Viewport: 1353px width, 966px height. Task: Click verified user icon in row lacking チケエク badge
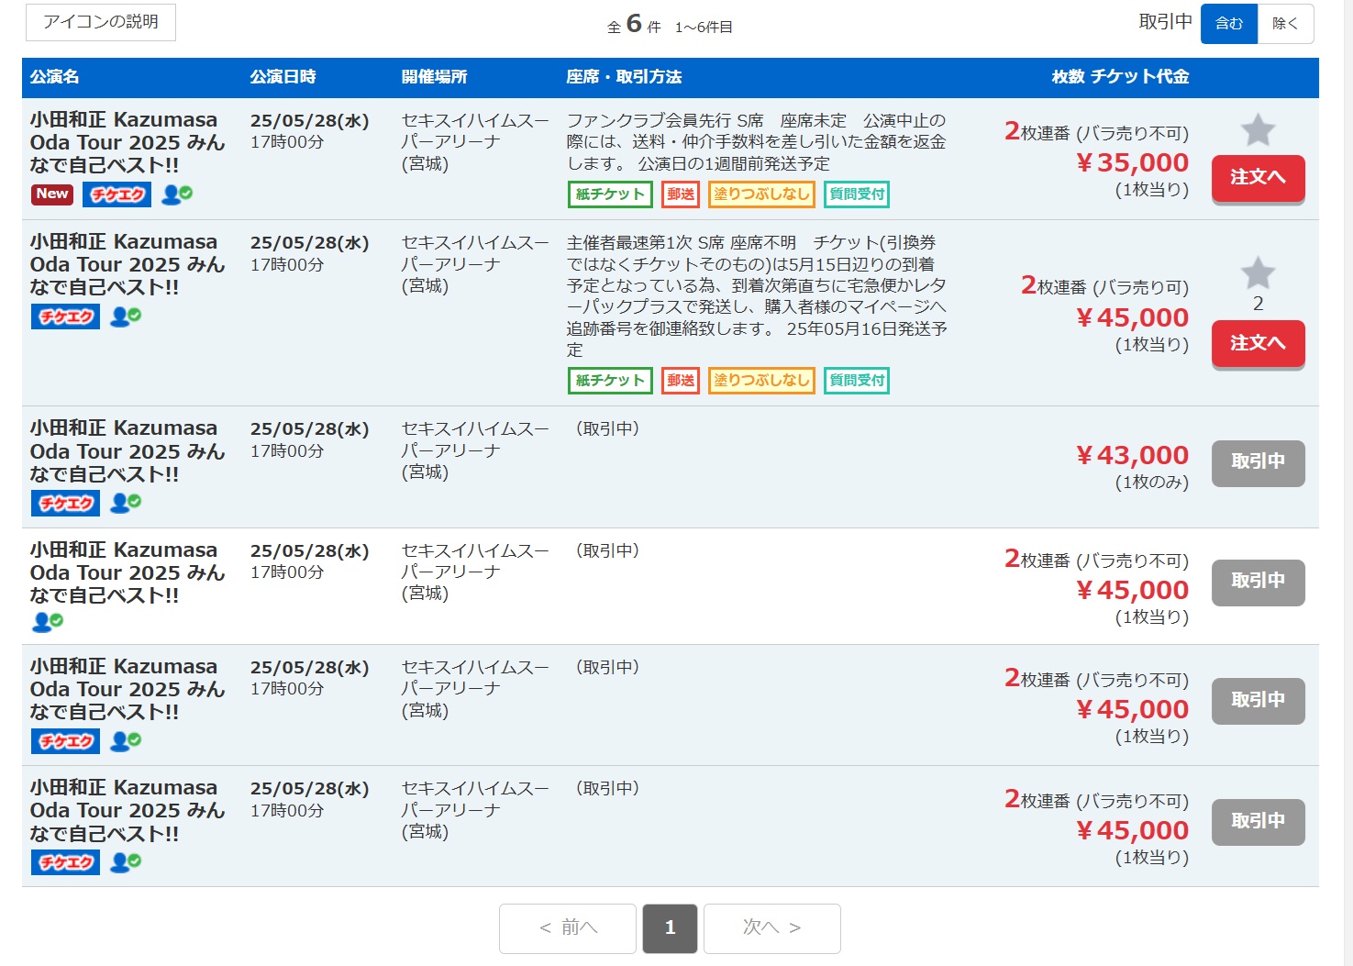pos(48,622)
